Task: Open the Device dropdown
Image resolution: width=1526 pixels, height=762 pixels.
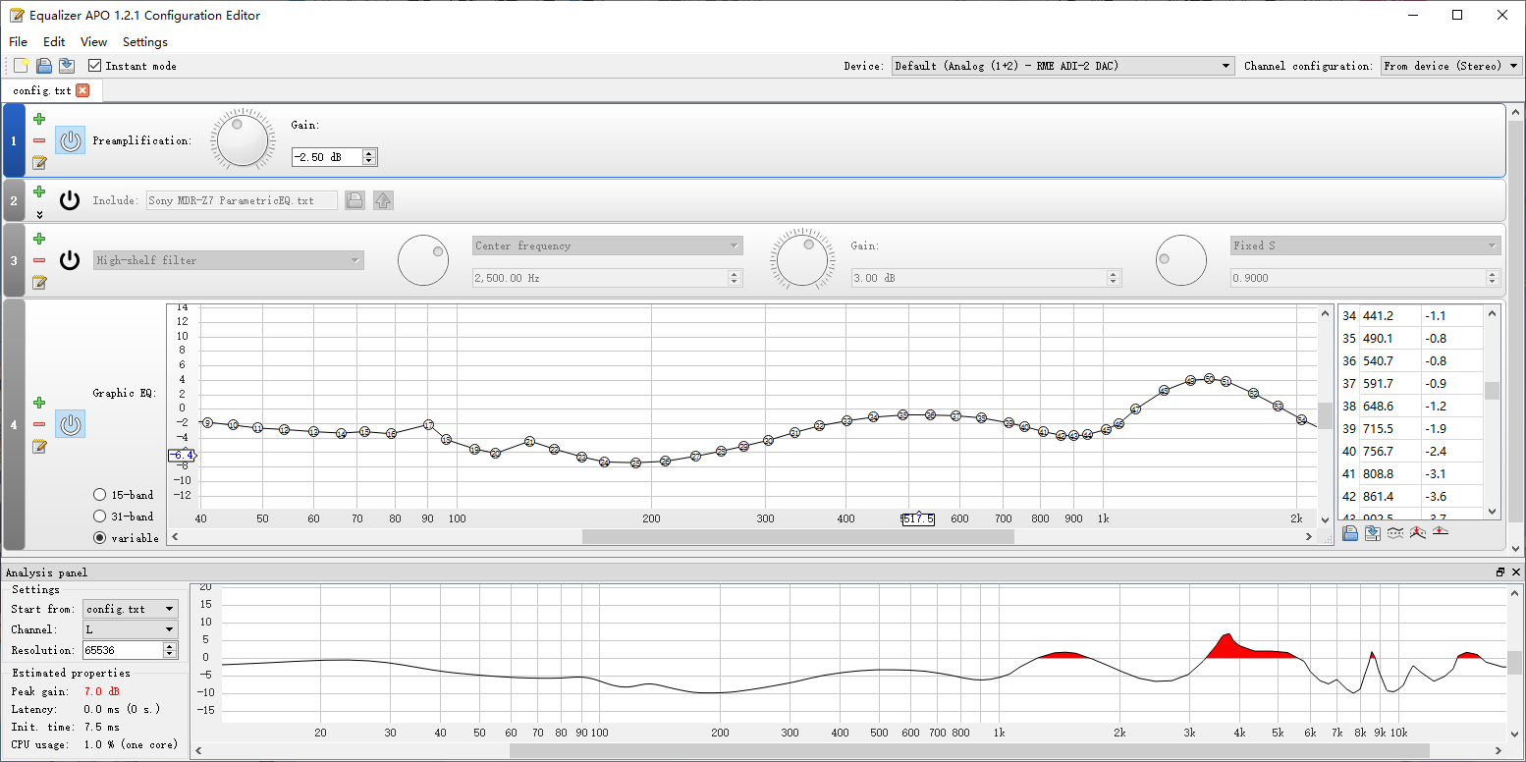Action: [1062, 66]
